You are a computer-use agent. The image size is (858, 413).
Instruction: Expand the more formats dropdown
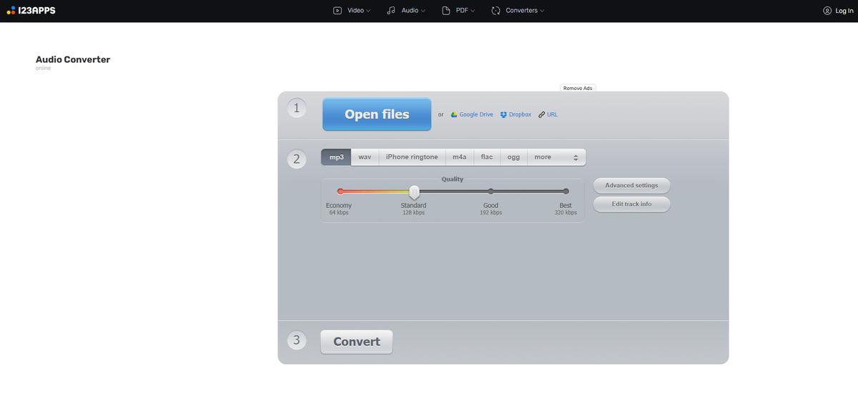556,157
